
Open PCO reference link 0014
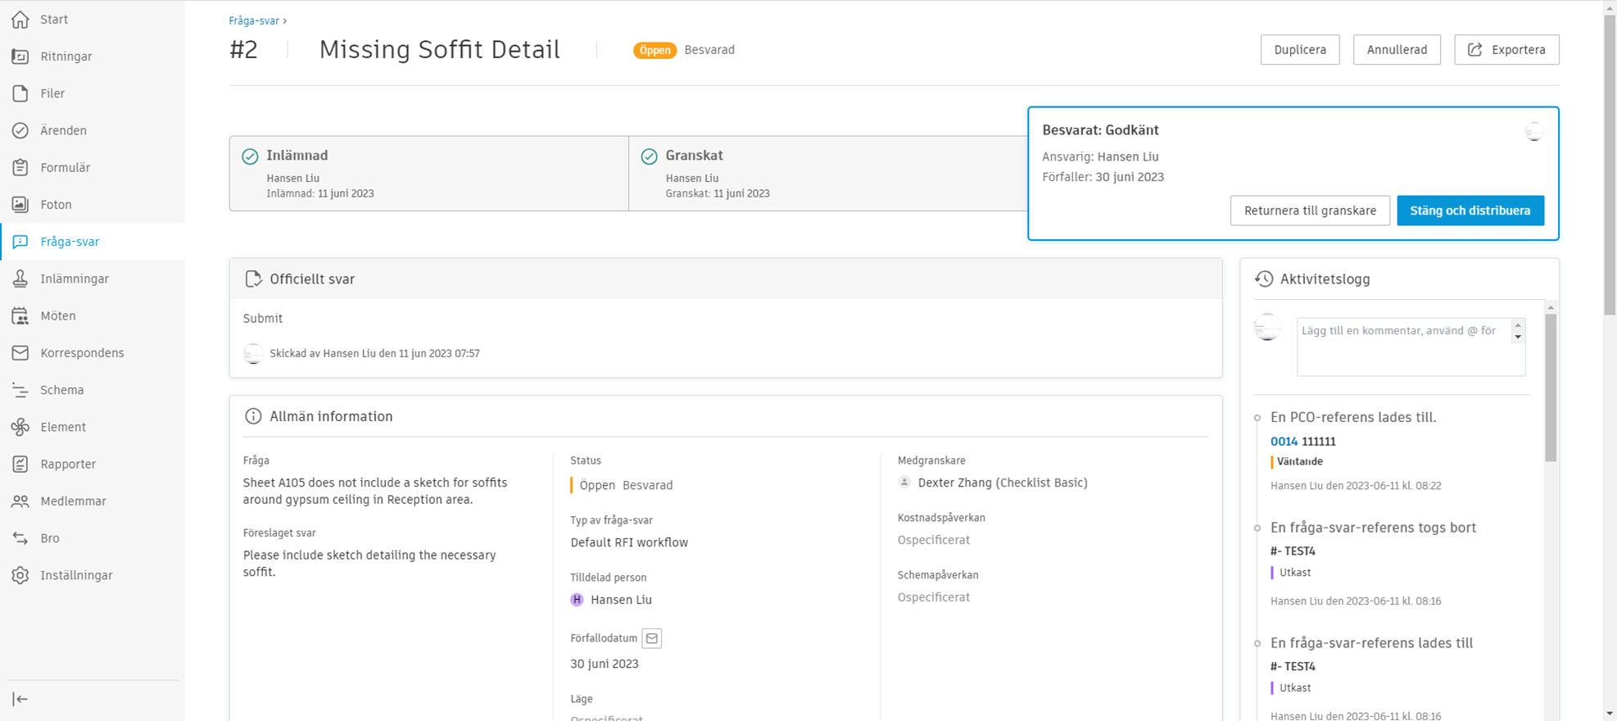pyautogui.click(x=1284, y=441)
